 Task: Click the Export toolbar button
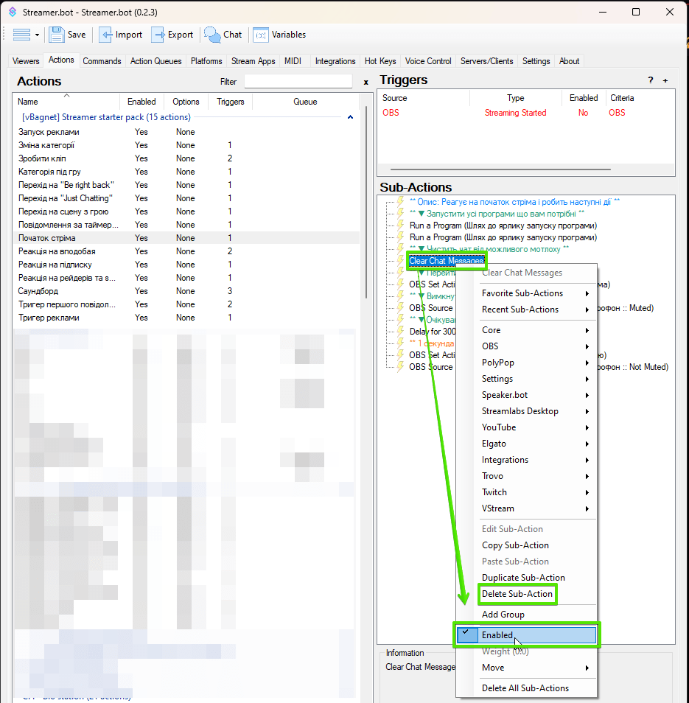[172, 35]
